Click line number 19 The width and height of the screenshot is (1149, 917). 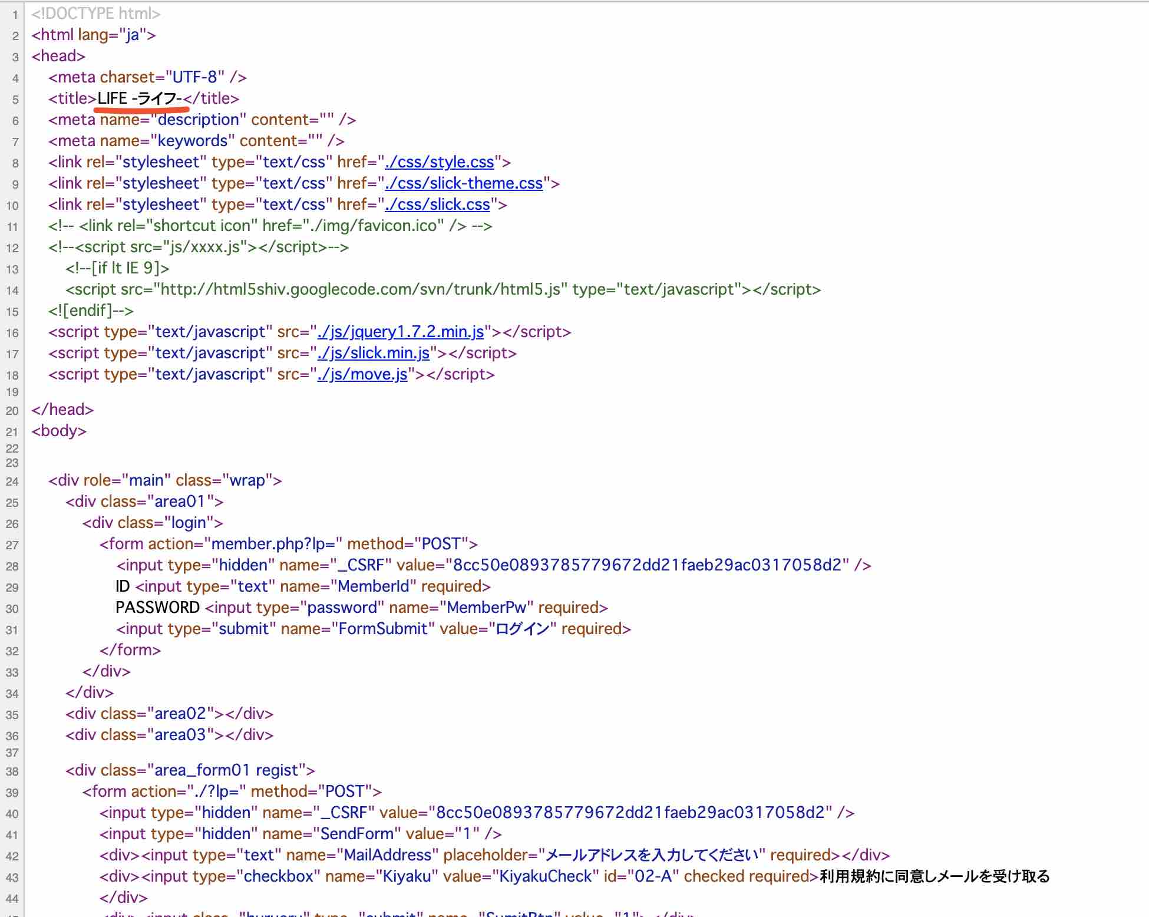(12, 392)
